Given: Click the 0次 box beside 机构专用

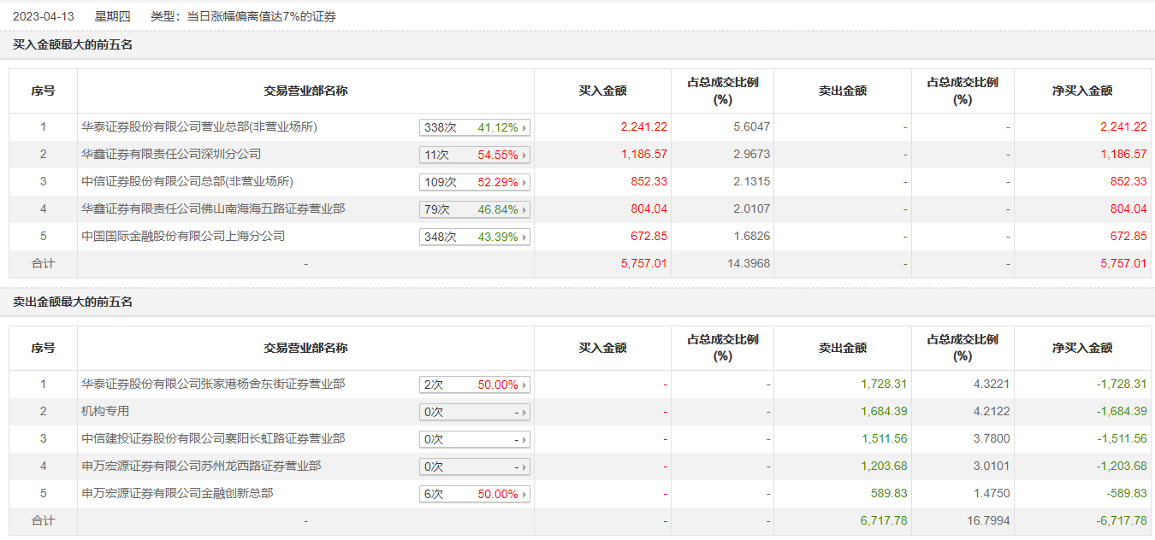Looking at the screenshot, I should click(x=475, y=412).
